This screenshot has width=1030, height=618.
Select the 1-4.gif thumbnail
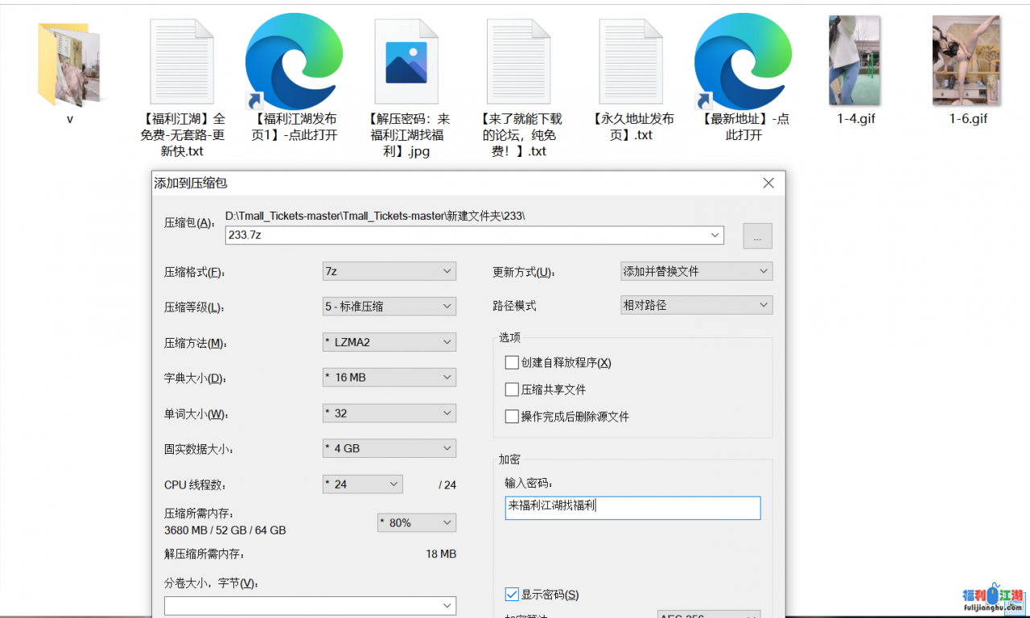[x=855, y=60]
